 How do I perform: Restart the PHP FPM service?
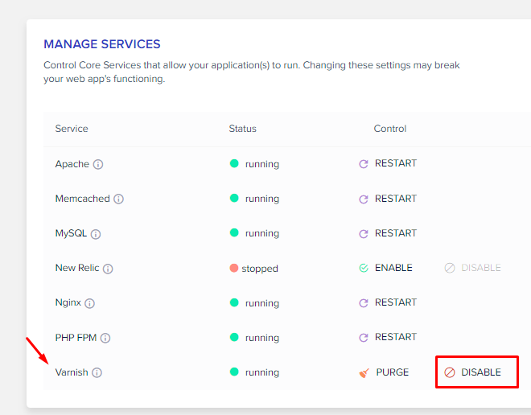click(x=388, y=337)
